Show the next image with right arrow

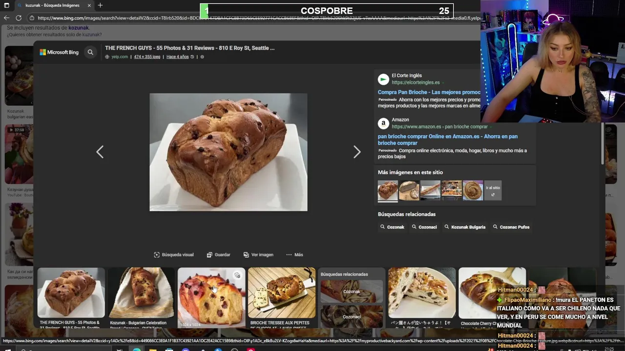point(357,152)
